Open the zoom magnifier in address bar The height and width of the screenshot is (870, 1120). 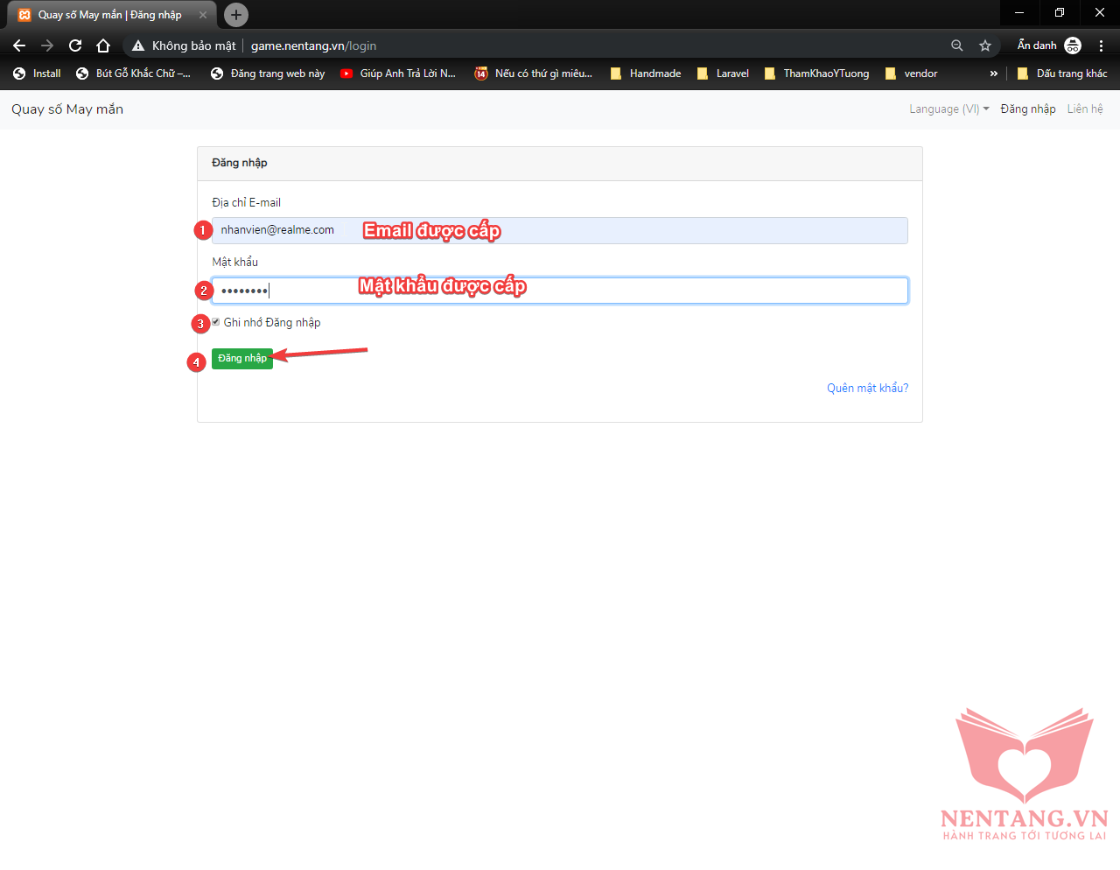click(957, 46)
